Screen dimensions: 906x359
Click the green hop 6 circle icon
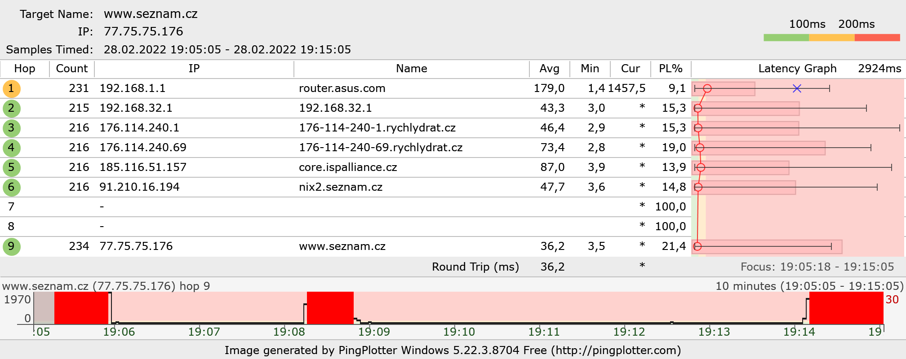click(x=11, y=187)
